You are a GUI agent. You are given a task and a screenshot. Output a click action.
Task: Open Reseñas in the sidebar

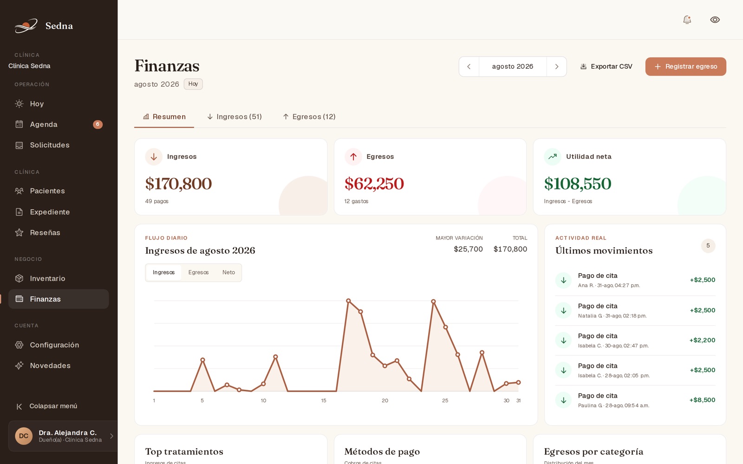(x=59, y=232)
